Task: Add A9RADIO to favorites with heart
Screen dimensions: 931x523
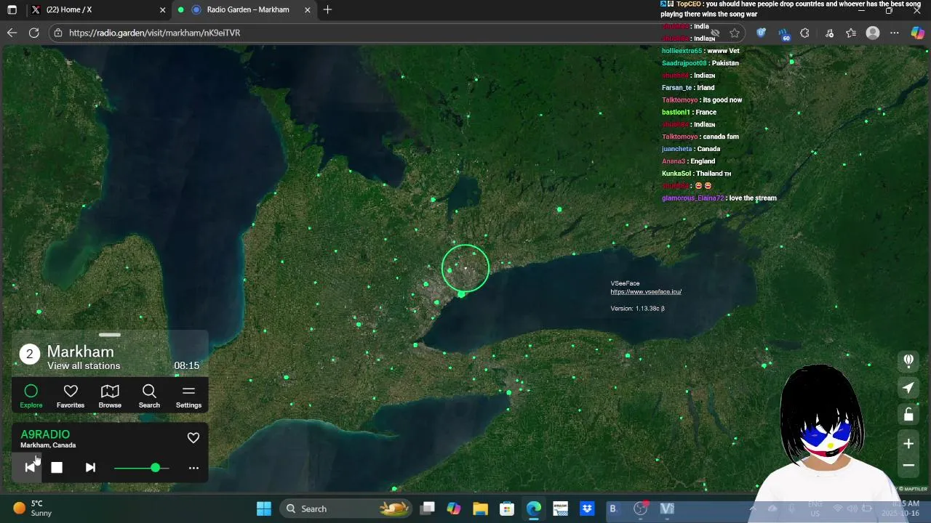Action: click(193, 438)
